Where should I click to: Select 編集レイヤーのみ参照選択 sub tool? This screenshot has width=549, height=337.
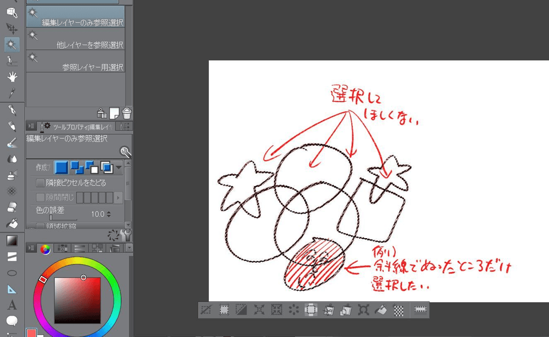pos(75,17)
